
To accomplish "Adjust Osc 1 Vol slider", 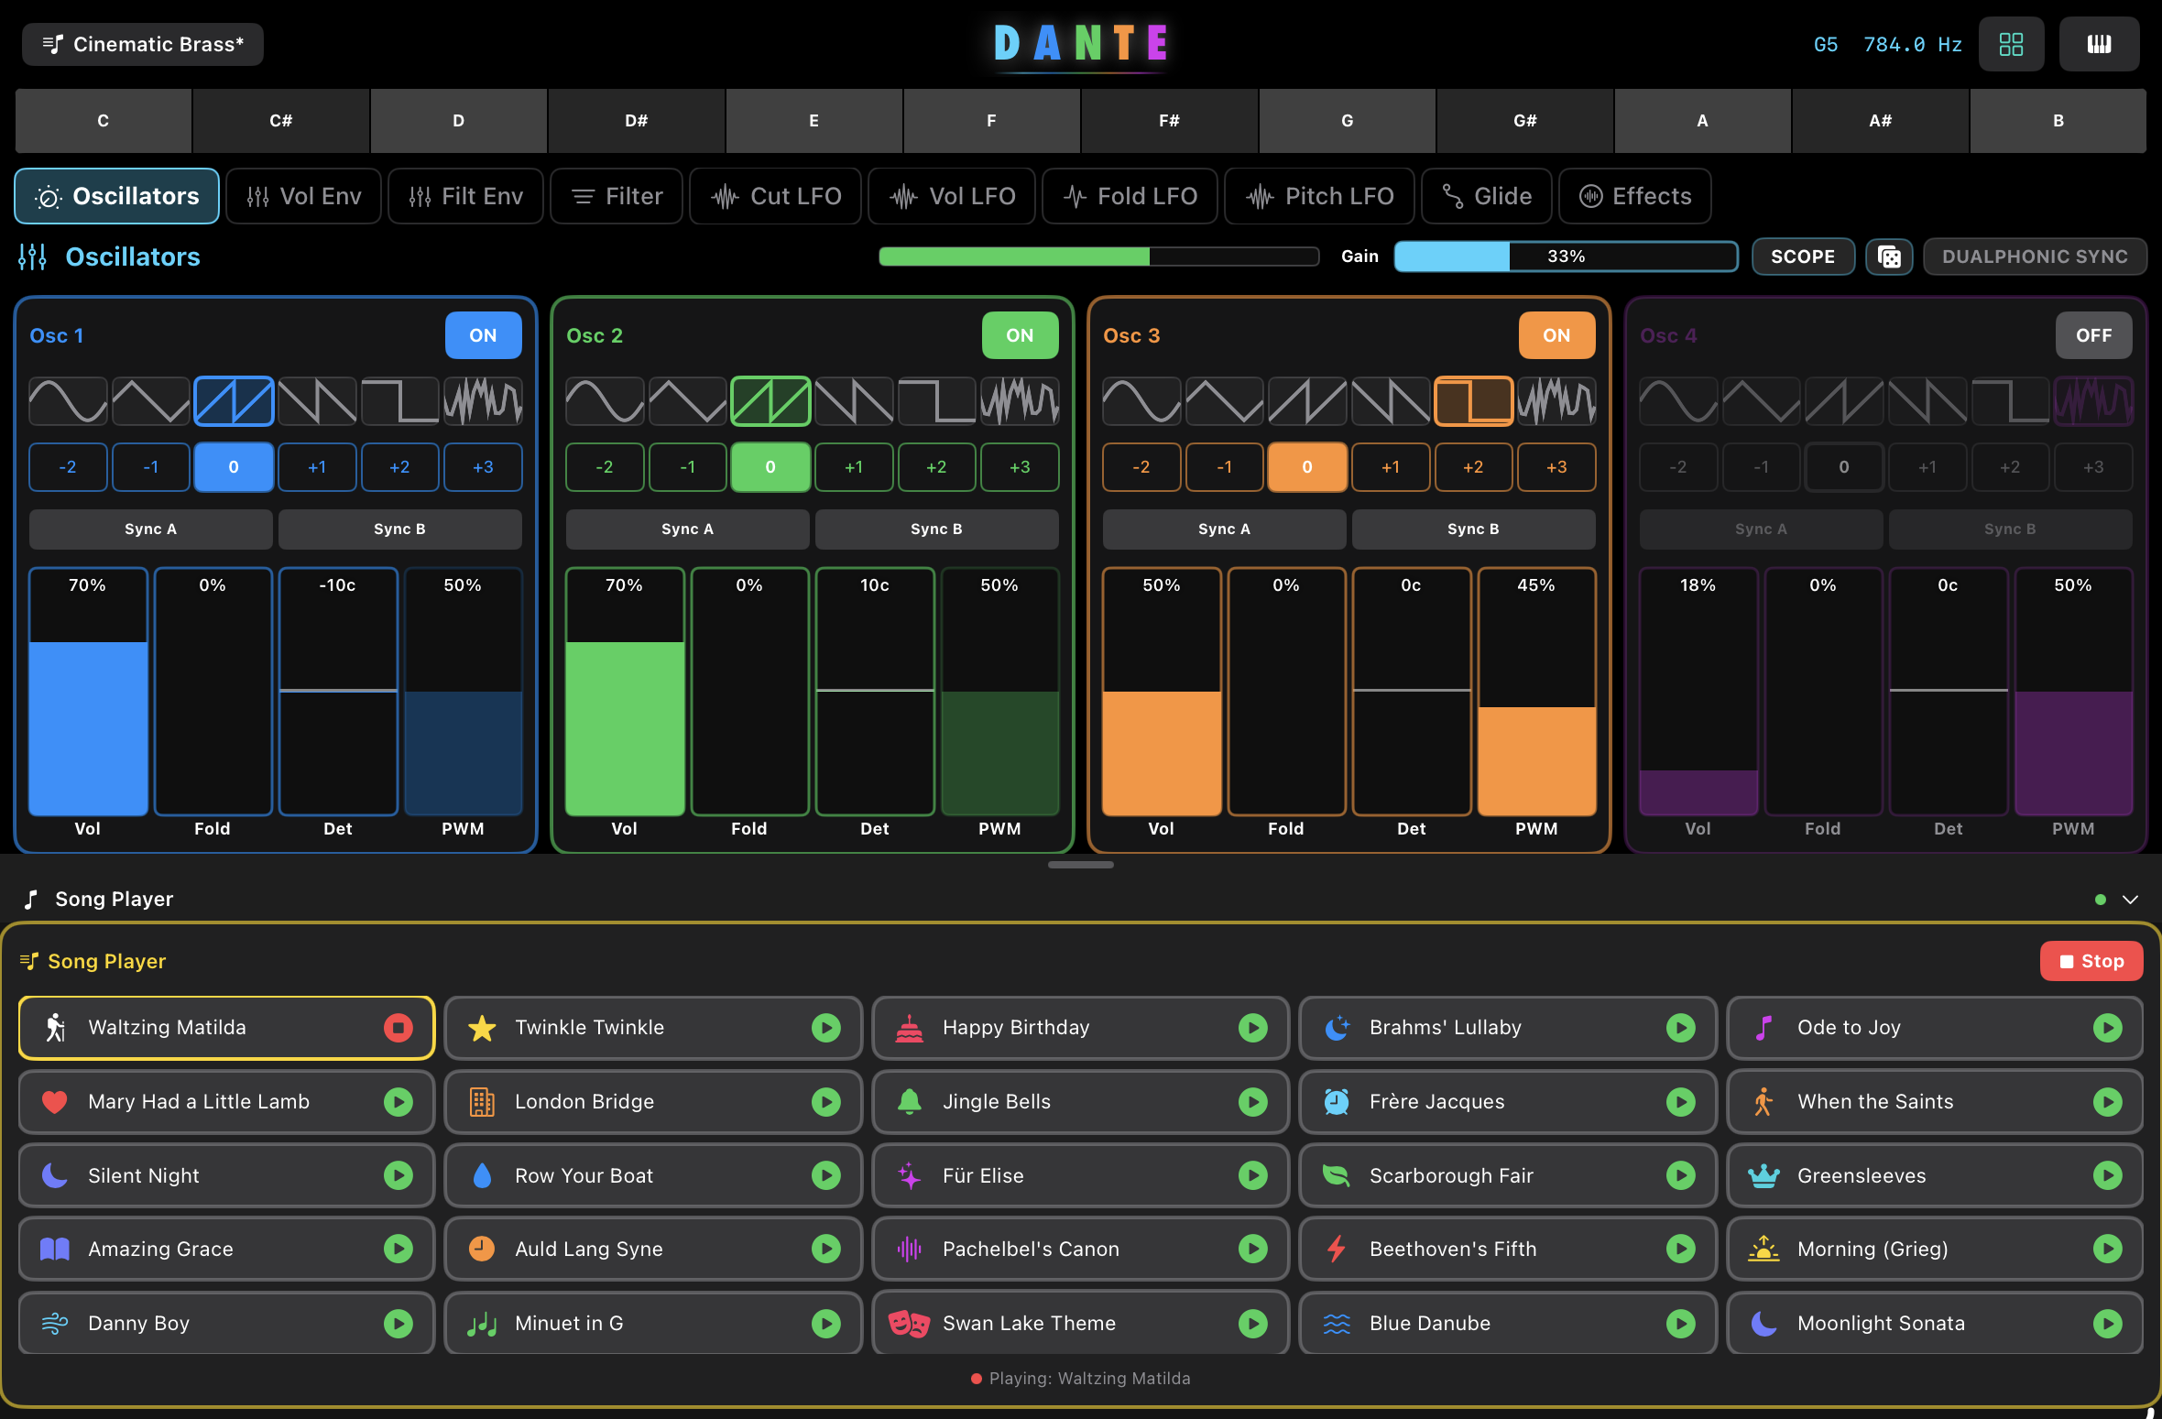I will tap(88, 692).
